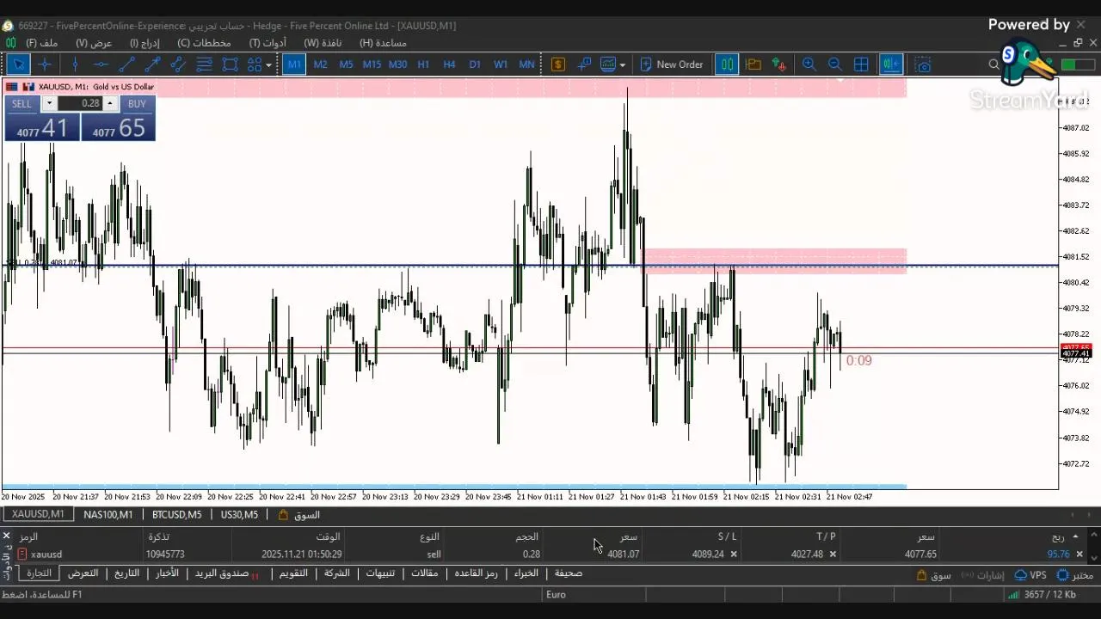The width and height of the screenshot is (1101, 619).
Task: Open the أدوات (T) menu
Action: pyautogui.click(x=268, y=42)
